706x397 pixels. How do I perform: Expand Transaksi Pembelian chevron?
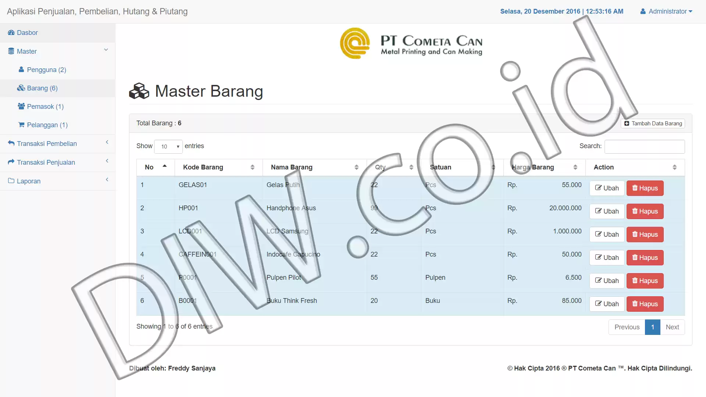click(x=107, y=142)
